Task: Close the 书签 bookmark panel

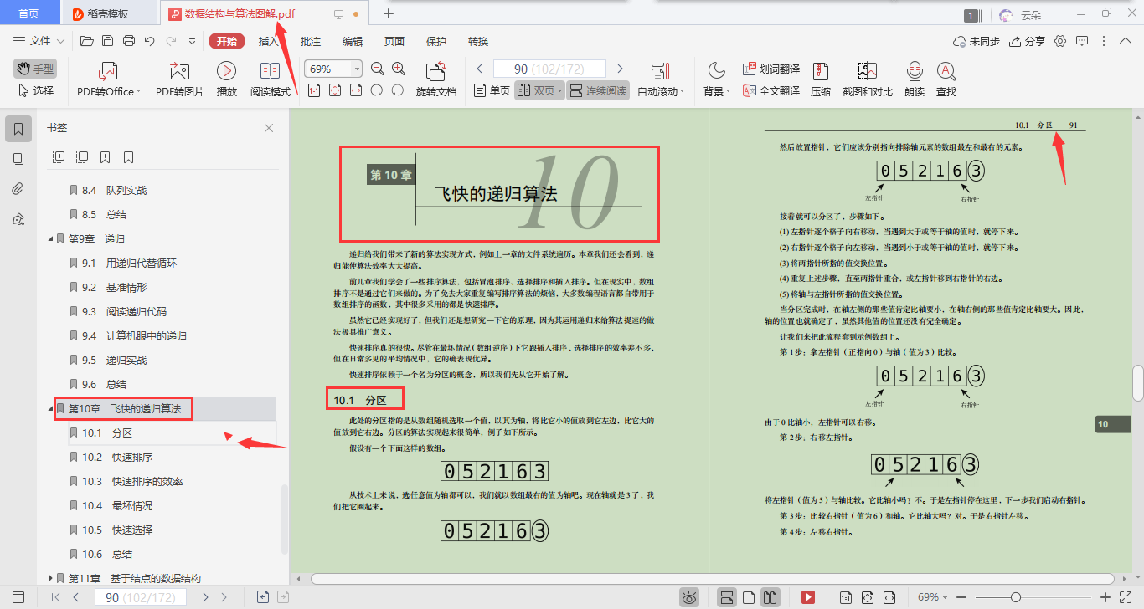Action: click(x=269, y=128)
